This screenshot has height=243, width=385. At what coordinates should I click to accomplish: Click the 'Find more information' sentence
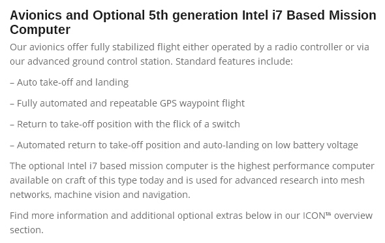pos(191,223)
